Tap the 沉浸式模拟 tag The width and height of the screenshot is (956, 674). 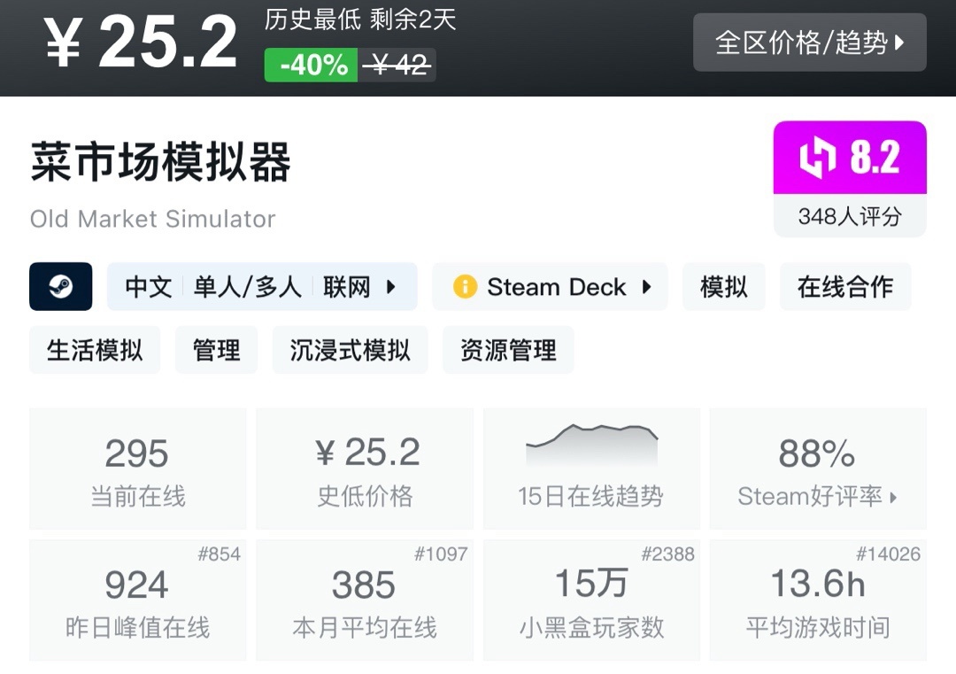tap(350, 350)
